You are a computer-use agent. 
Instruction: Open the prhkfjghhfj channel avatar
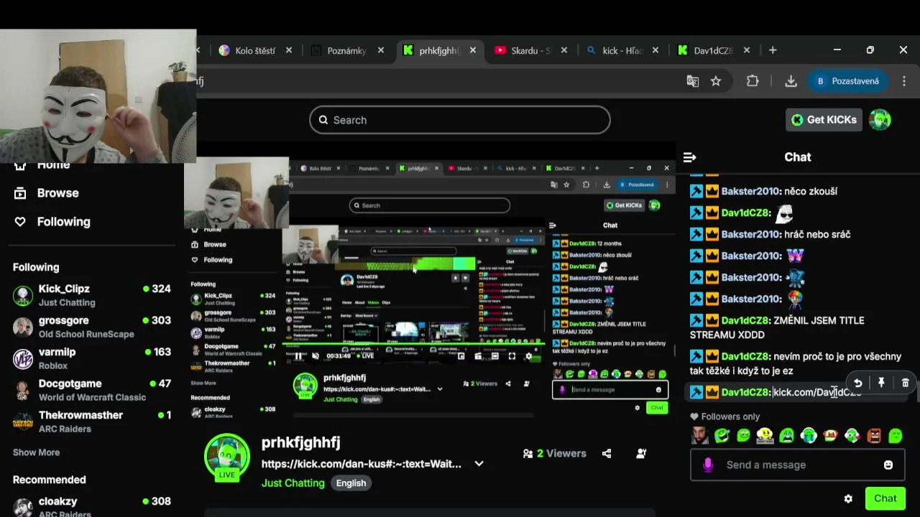[x=227, y=457]
